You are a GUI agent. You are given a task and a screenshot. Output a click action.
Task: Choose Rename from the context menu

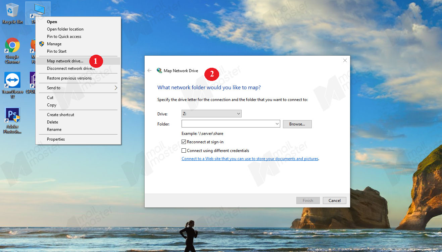pyautogui.click(x=78, y=130)
